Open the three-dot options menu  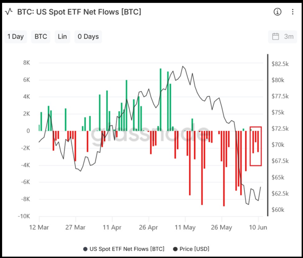click(293, 12)
